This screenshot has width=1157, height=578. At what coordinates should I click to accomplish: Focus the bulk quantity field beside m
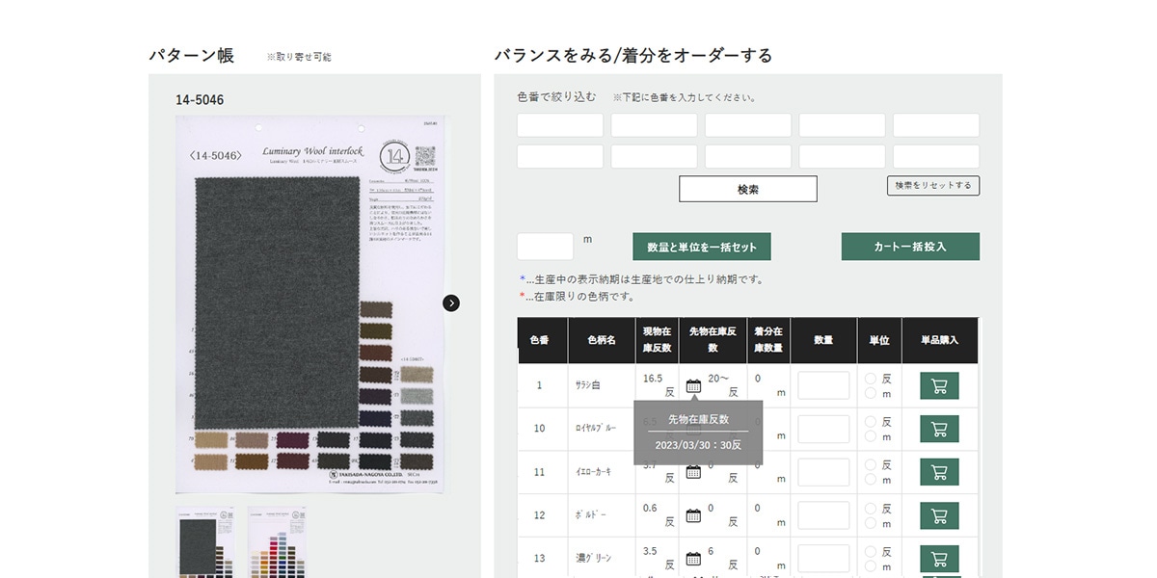546,247
